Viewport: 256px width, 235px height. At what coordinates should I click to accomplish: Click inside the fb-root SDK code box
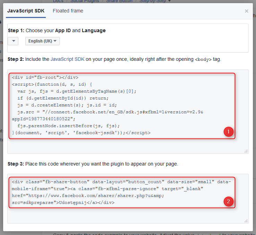[x=128, y=112]
